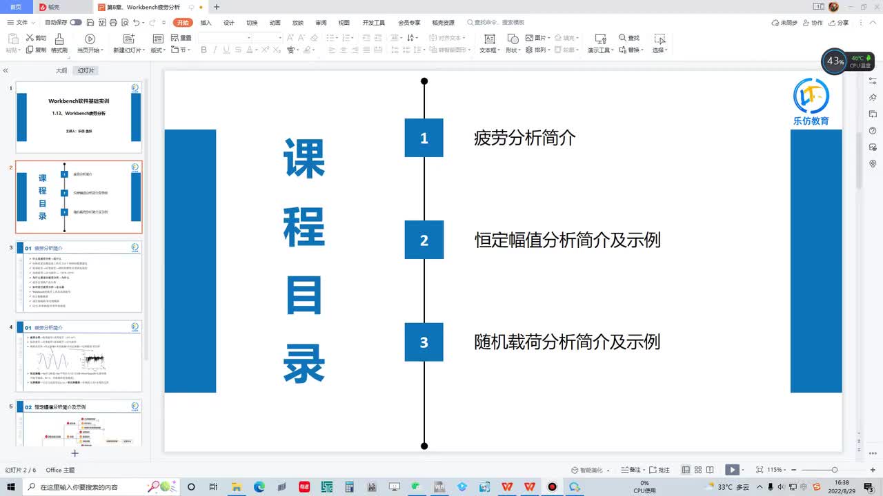Select slide 5 恒定幅值分析 thumbnail
Screen dimensions: 883x496
pos(79,423)
